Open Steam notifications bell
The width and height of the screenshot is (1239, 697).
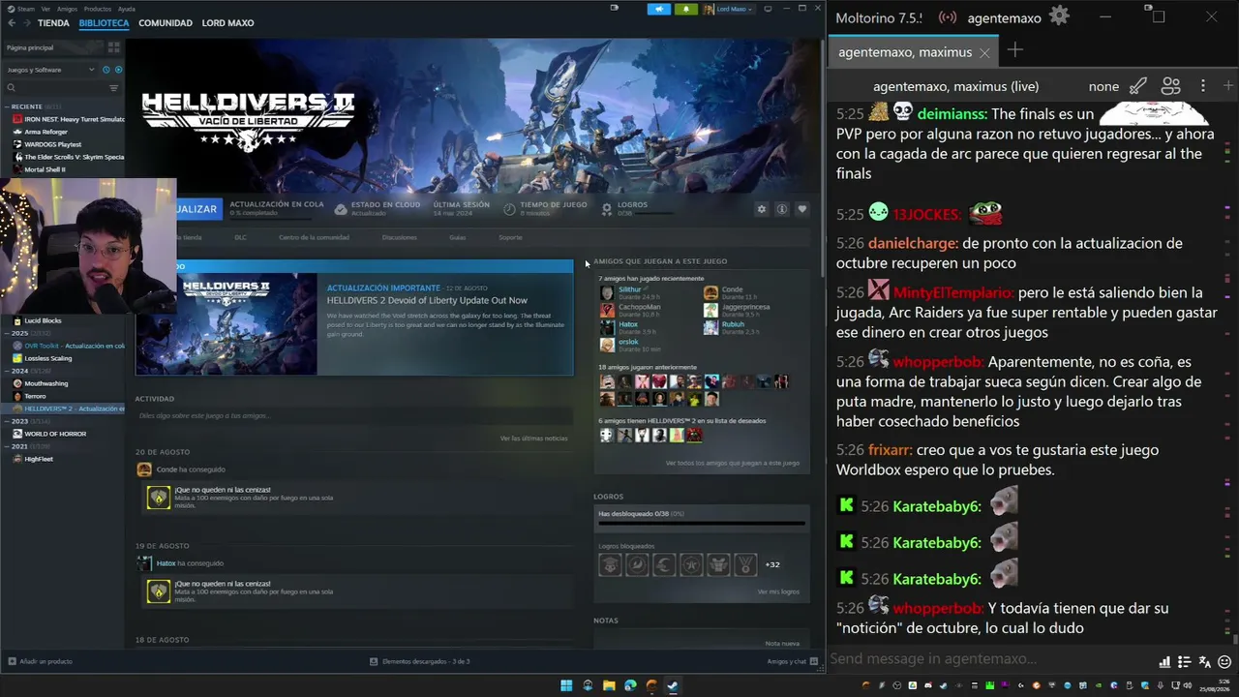pyautogui.click(x=686, y=9)
